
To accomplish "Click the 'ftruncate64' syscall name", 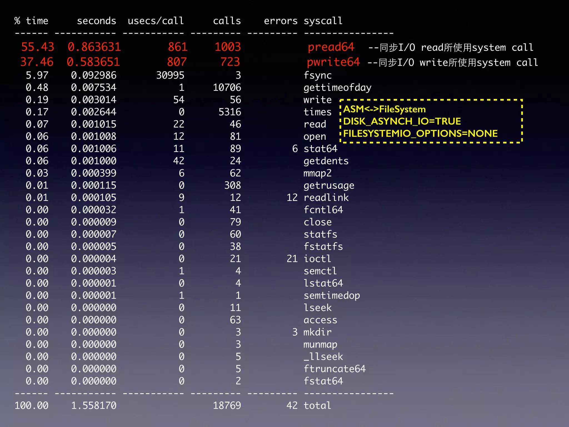I will click(x=335, y=369).
